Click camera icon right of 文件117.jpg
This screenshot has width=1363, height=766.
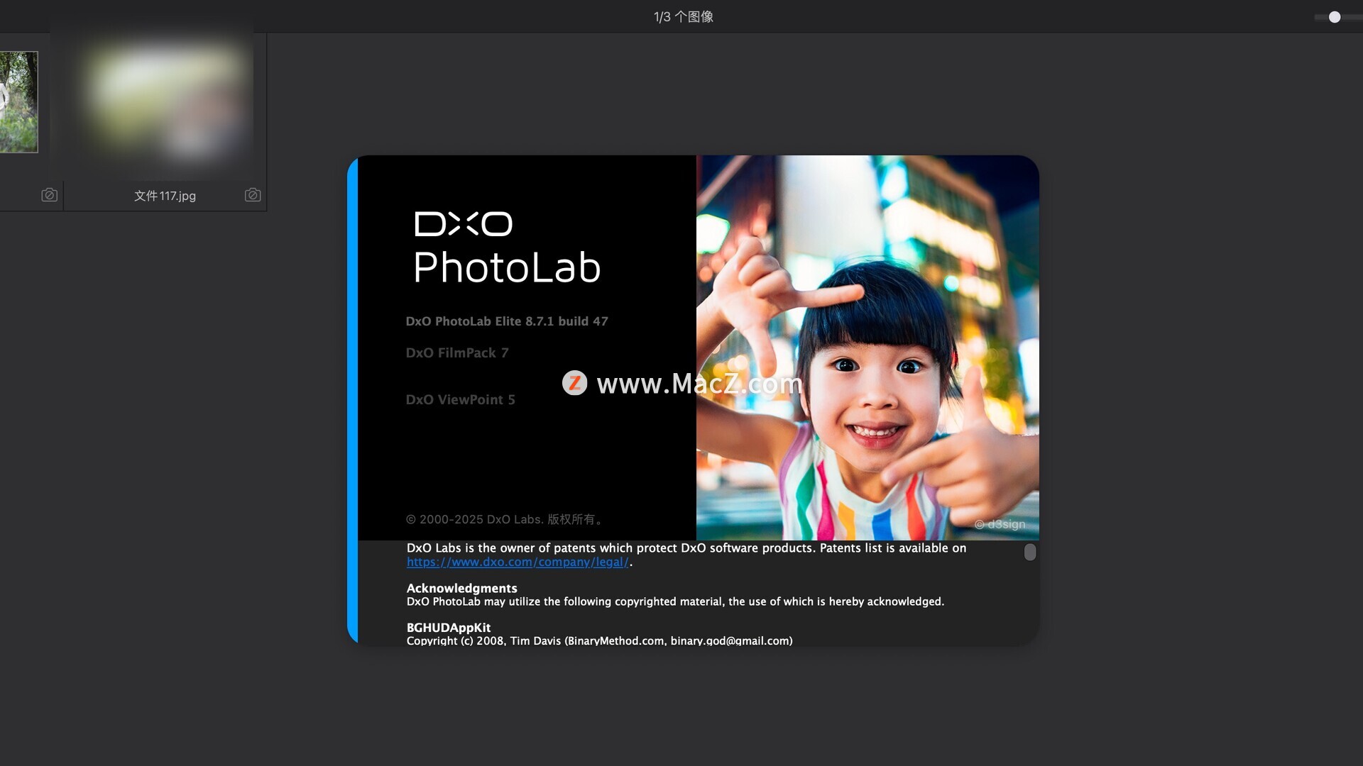pyautogui.click(x=253, y=195)
